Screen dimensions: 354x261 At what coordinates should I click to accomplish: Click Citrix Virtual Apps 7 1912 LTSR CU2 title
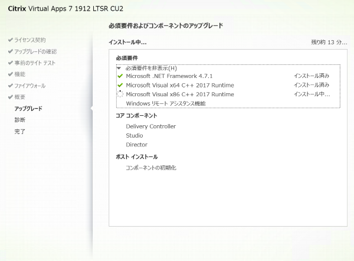tap(65, 9)
